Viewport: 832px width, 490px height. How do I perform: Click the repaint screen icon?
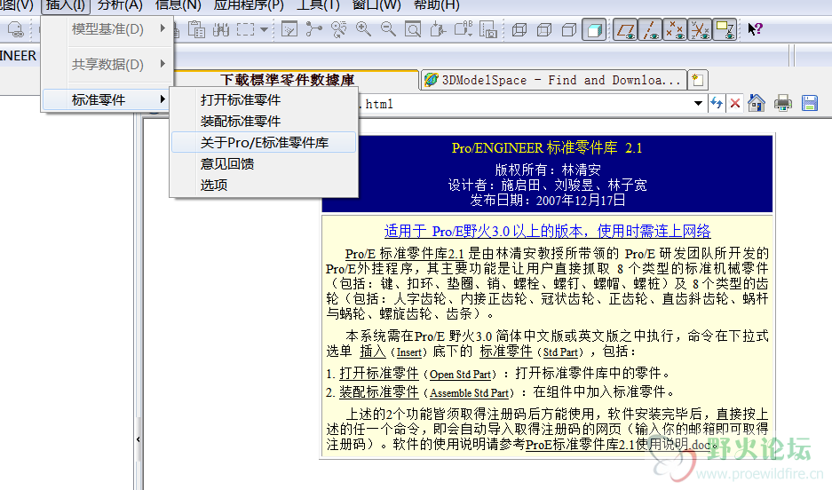click(289, 29)
